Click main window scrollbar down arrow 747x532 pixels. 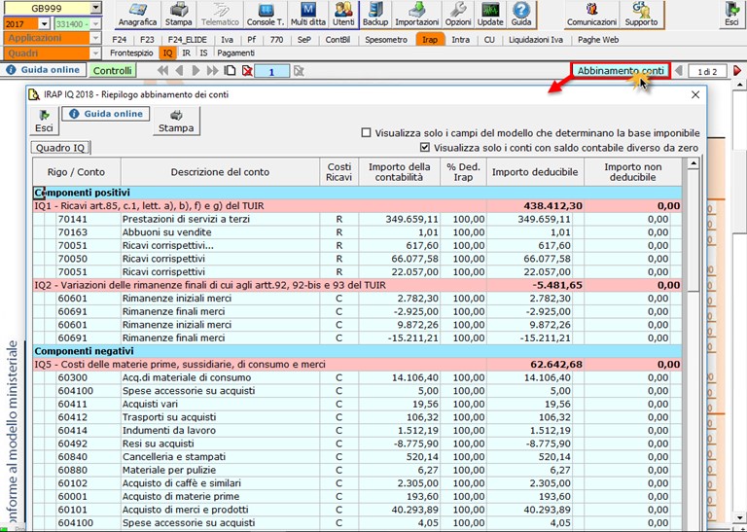(740, 517)
